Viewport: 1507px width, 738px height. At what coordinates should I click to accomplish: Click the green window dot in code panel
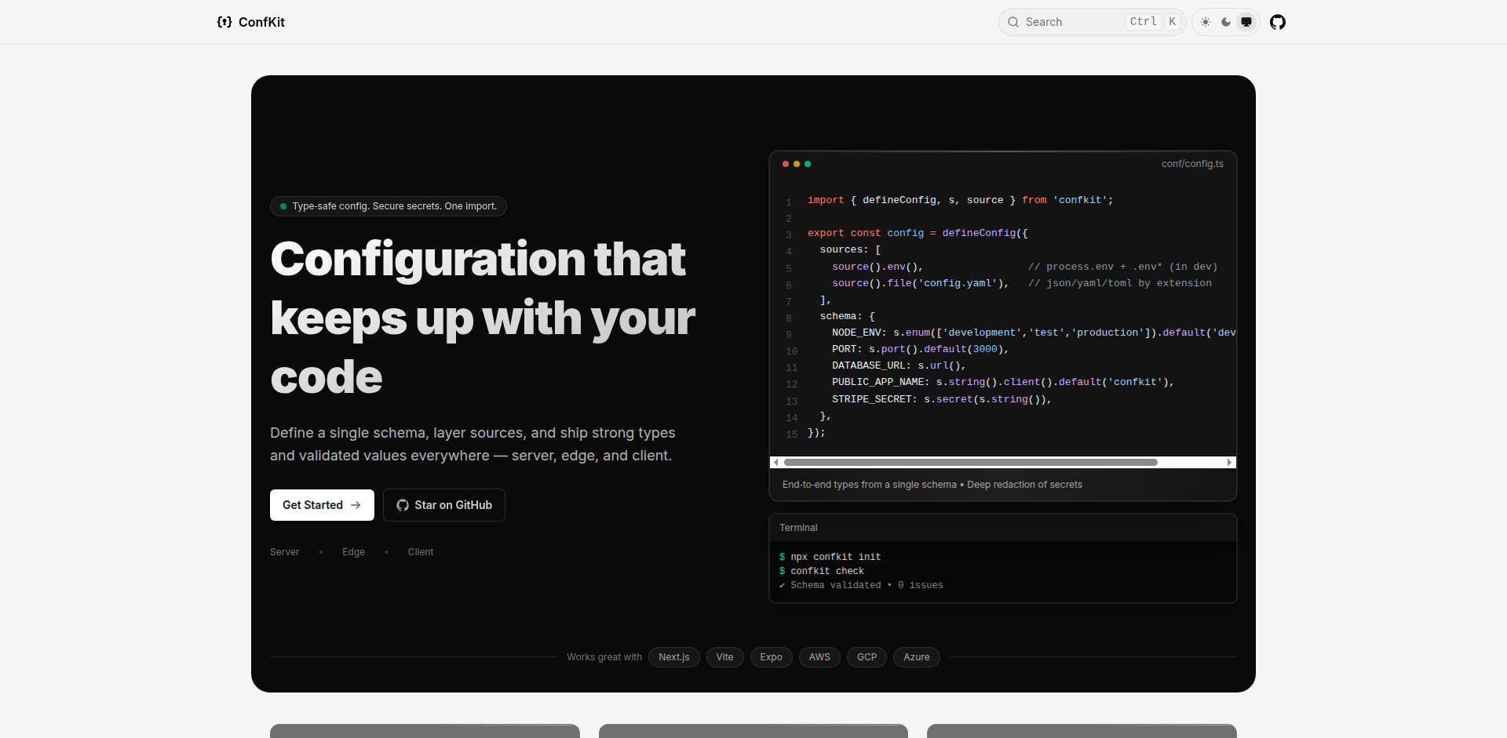pos(808,164)
